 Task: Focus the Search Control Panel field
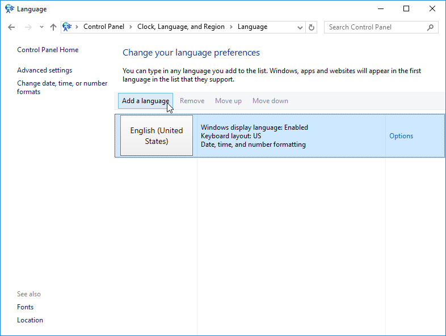[x=375, y=27]
